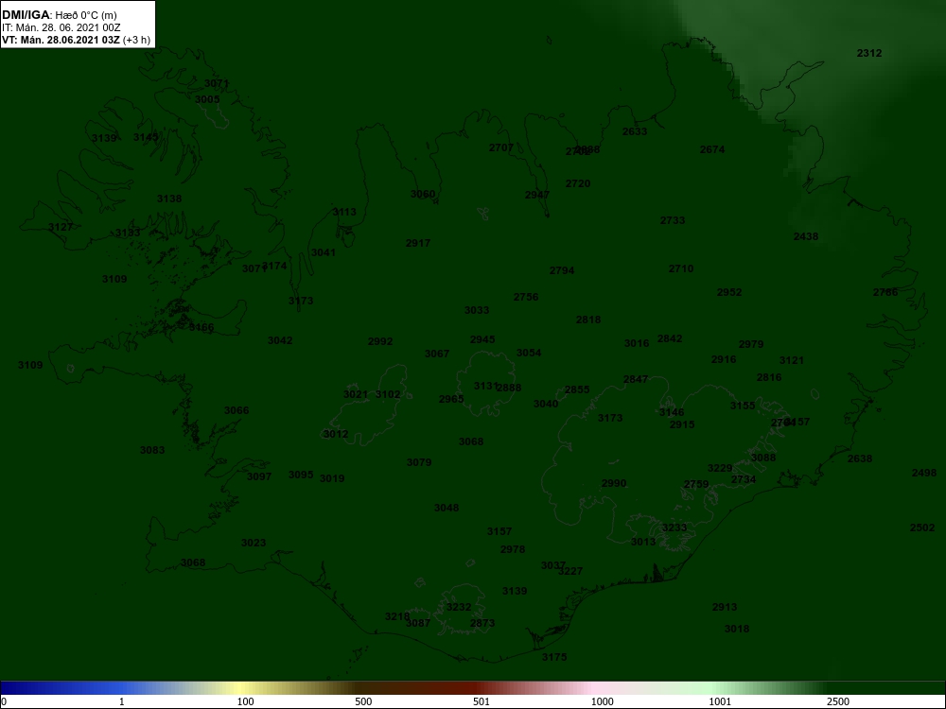This screenshot has width=946, height=709.
Task: Click the map value 2312
Action: 869,53
